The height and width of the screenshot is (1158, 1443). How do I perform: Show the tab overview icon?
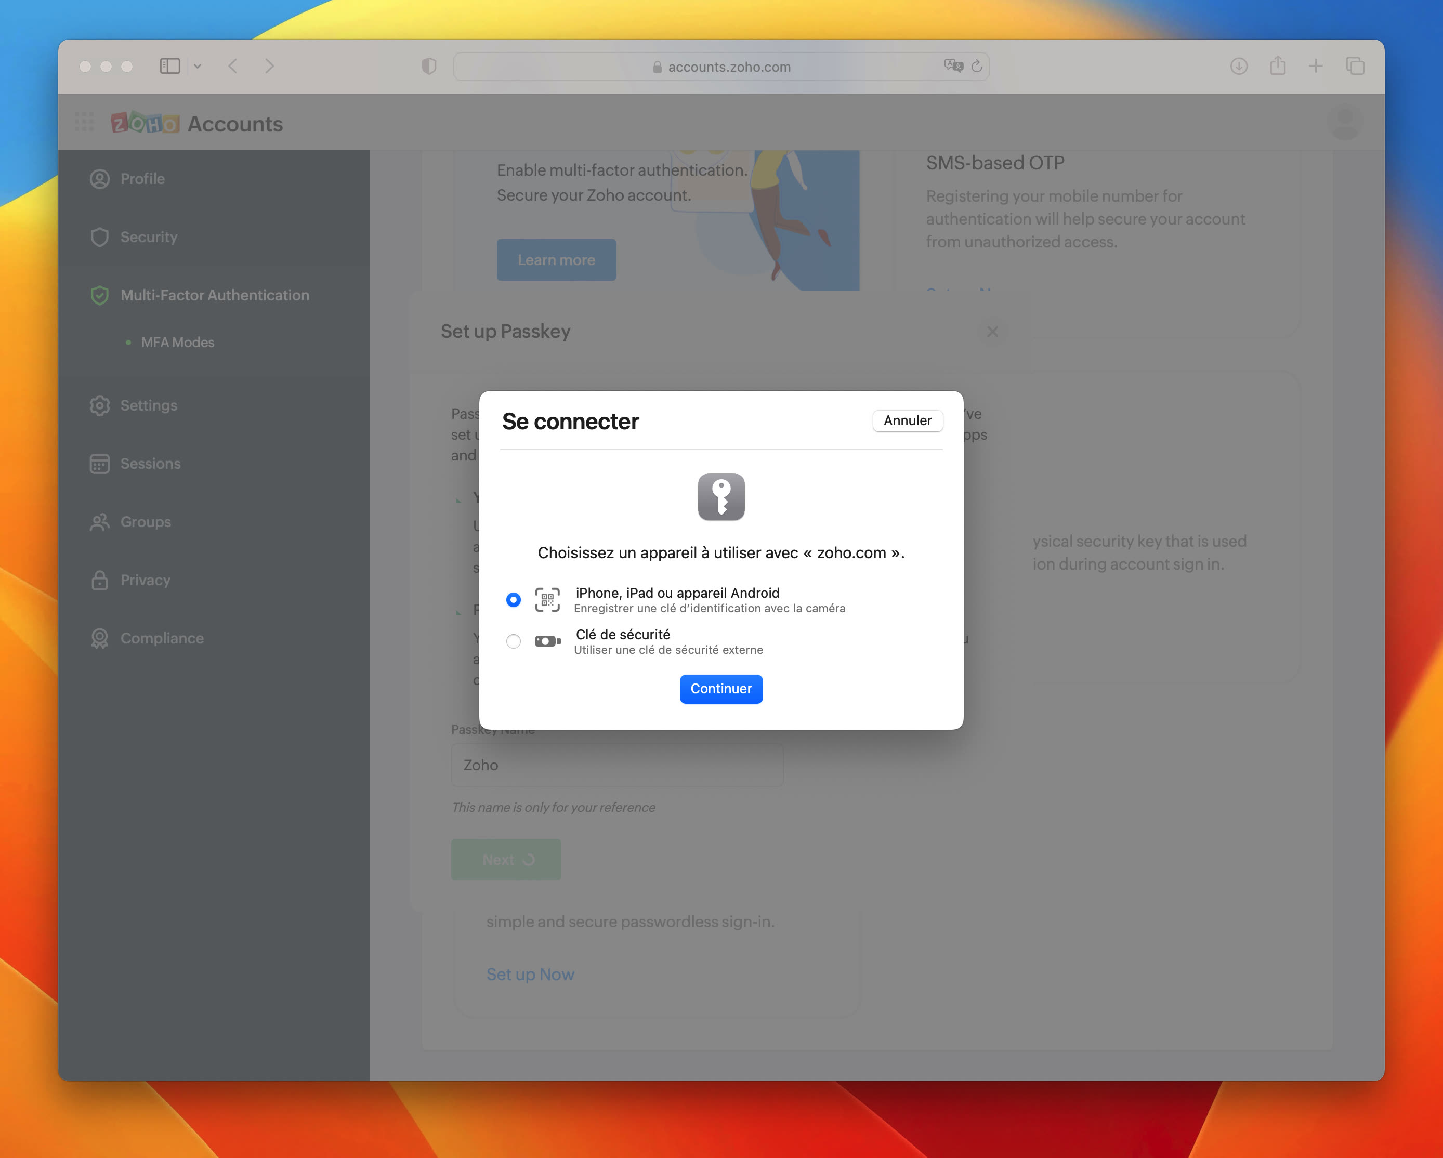click(1355, 65)
